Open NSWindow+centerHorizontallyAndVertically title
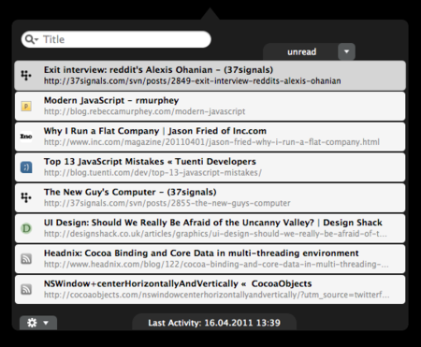 (178, 283)
